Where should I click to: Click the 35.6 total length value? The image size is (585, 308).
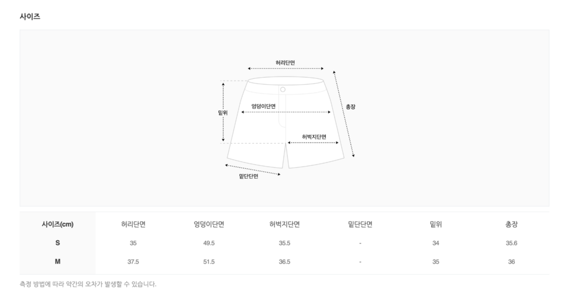coord(511,243)
